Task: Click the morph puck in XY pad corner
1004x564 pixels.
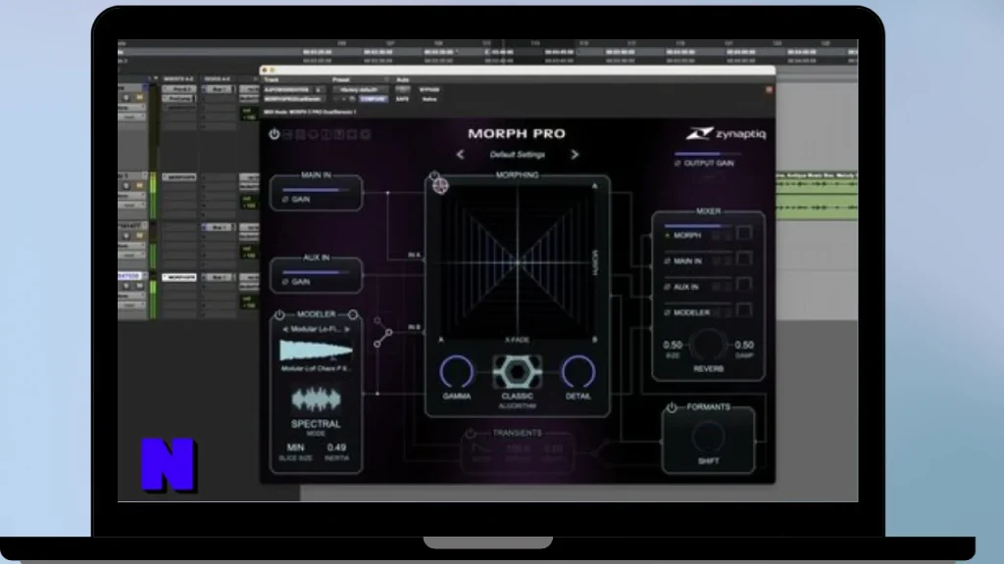Action: pyautogui.click(x=440, y=186)
